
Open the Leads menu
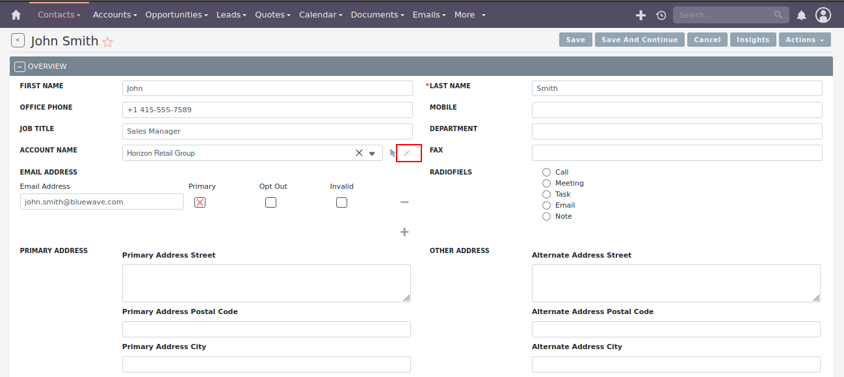[x=231, y=15]
